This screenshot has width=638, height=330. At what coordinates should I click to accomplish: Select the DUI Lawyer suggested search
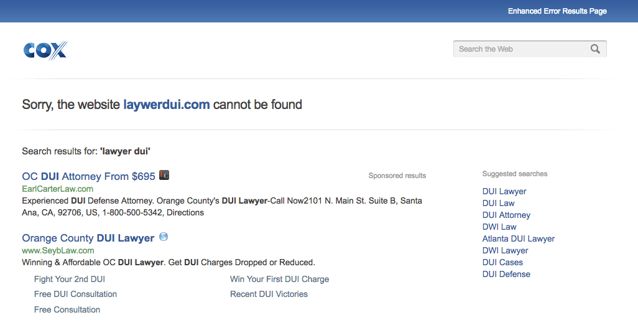click(x=504, y=192)
